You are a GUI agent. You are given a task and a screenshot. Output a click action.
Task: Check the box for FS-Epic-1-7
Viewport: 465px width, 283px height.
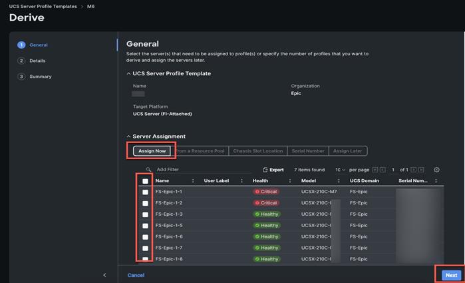pos(145,248)
